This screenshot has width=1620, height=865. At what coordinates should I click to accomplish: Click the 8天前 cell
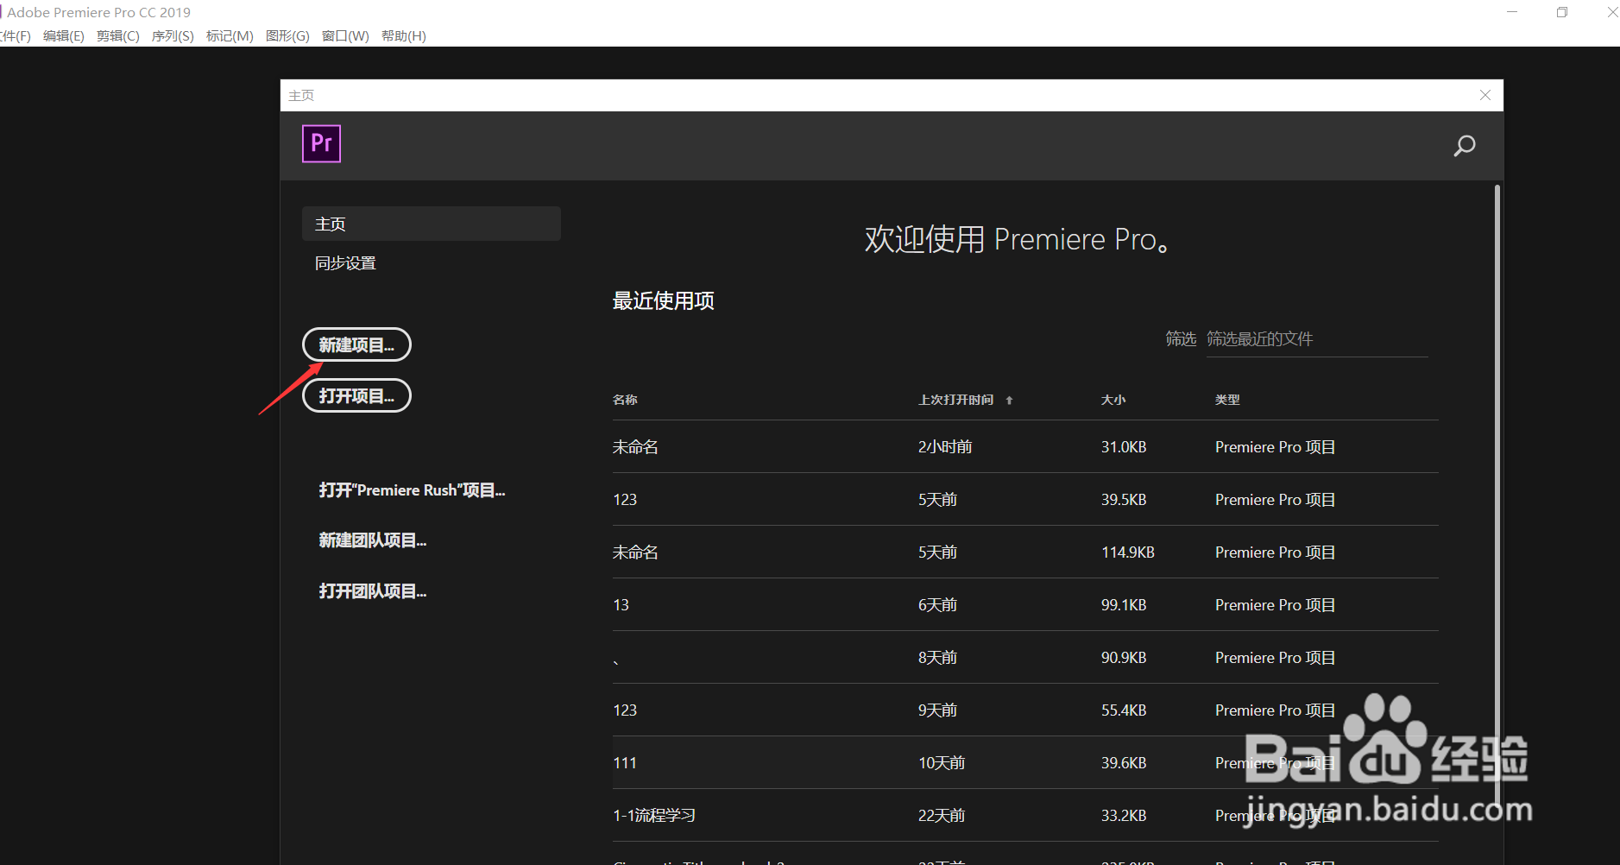coord(938,658)
